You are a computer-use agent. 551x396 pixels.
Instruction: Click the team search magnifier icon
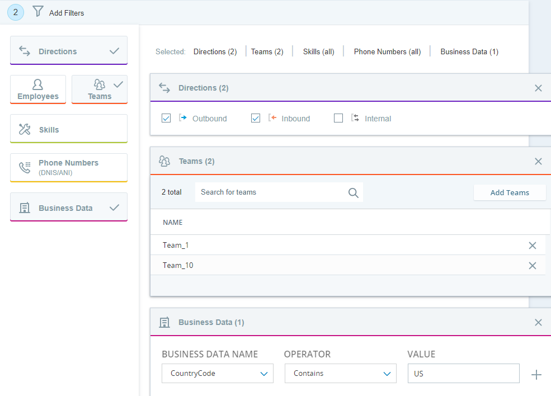[x=353, y=192]
